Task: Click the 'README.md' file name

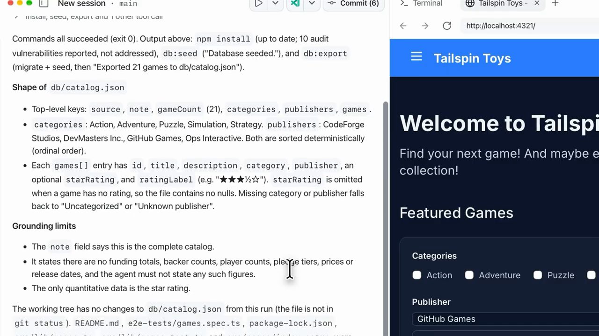Action: pos(97,323)
